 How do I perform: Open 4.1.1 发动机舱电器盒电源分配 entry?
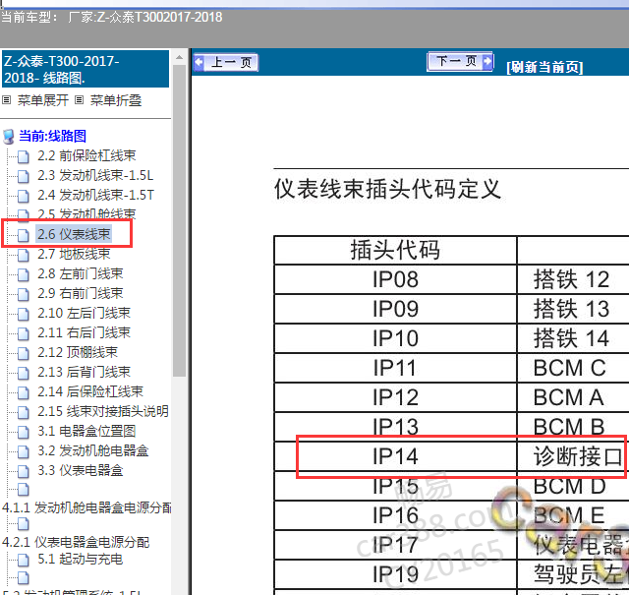point(86,507)
